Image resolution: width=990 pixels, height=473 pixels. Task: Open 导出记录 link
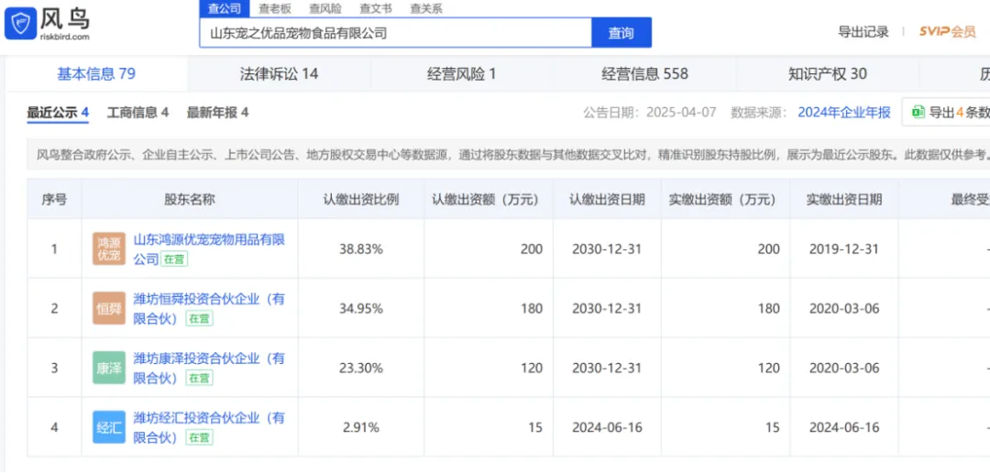tap(863, 32)
